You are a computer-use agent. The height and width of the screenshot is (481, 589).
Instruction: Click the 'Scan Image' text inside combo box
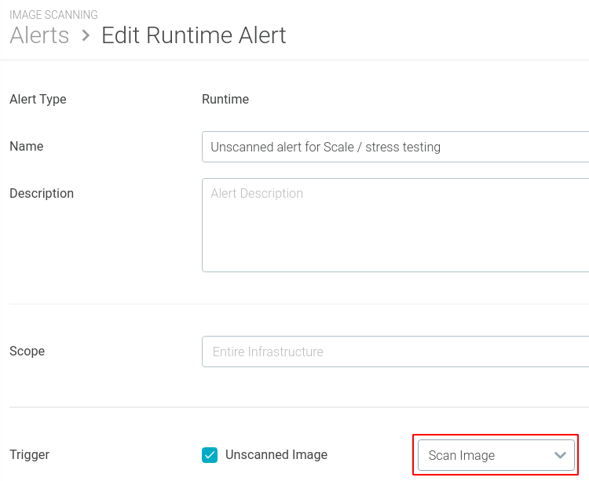click(x=462, y=455)
